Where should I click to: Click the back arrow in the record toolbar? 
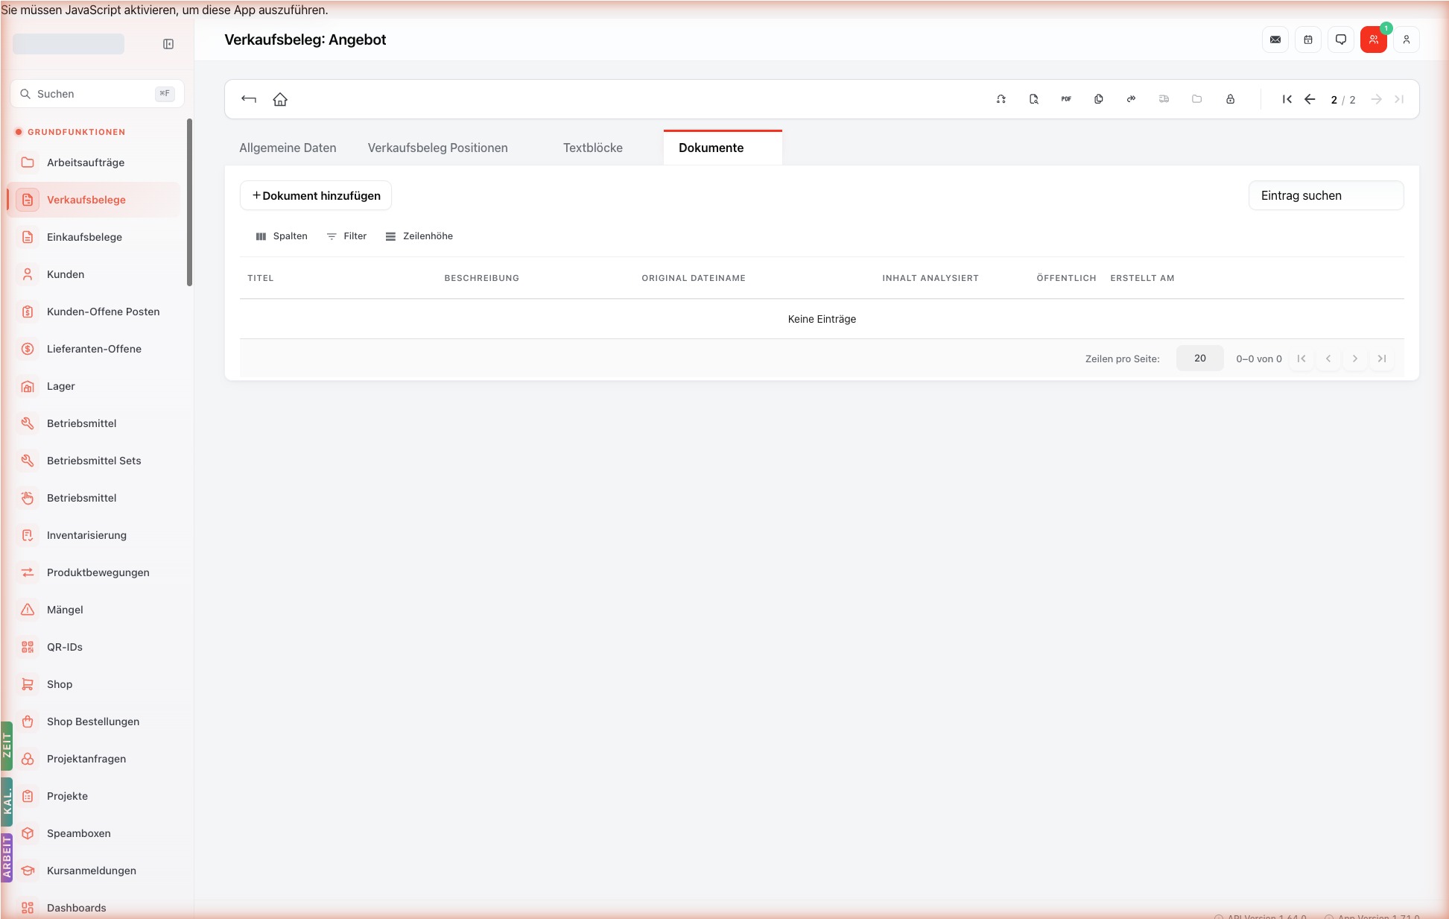[249, 99]
